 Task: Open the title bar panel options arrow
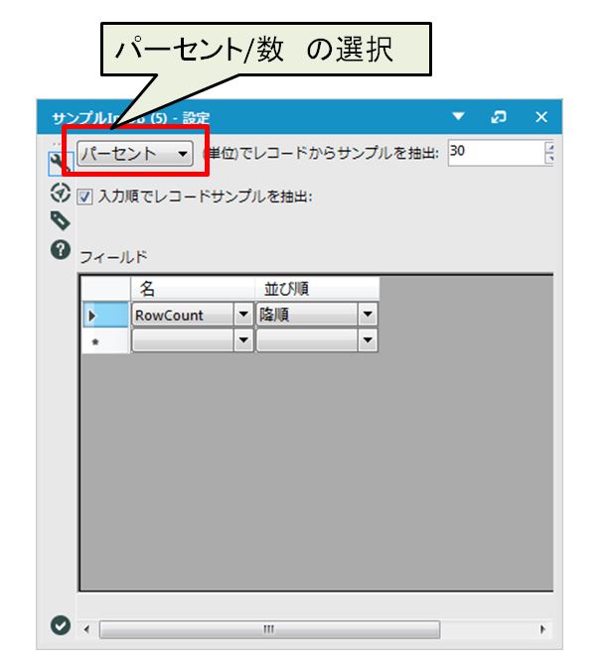pos(458,117)
